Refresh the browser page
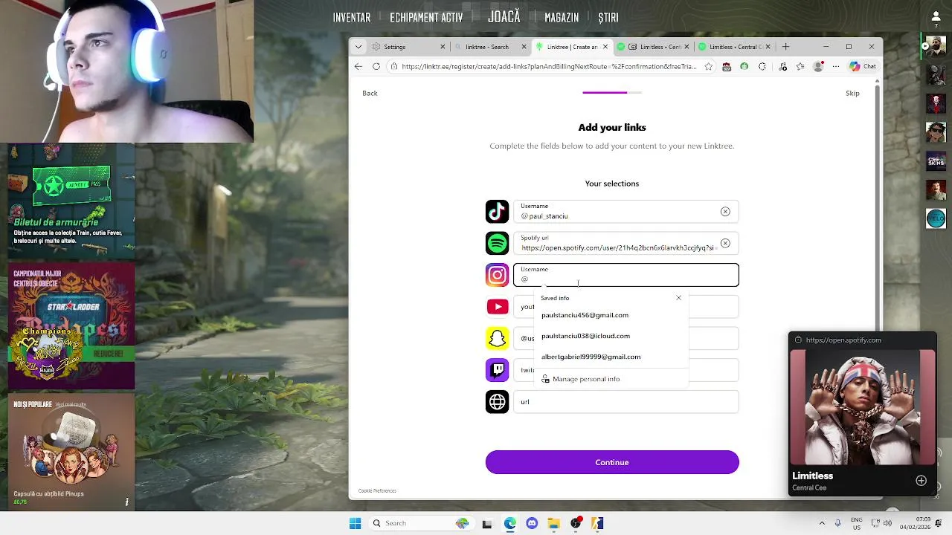The width and height of the screenshot is (952, 535). [x=376, y=66]
